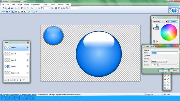This screenshot has height=101, width=180.
Task: Select the Clone Stamp tool
Action: [x=165, y=79]
